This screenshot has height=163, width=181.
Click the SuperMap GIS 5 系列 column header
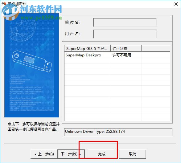87,49
